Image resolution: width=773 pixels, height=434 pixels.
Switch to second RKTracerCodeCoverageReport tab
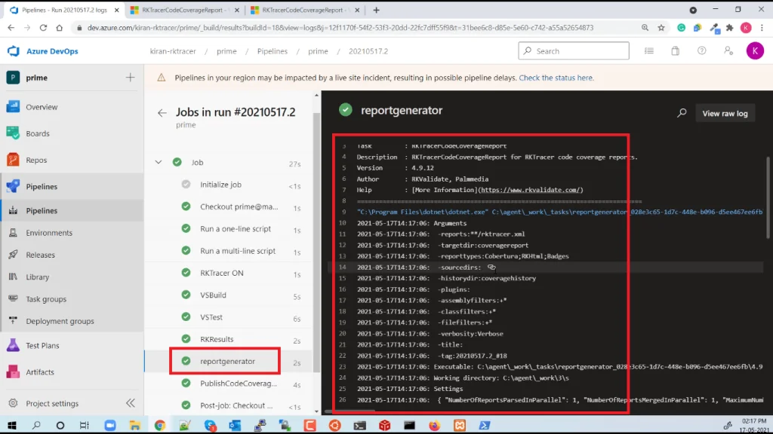183,10
